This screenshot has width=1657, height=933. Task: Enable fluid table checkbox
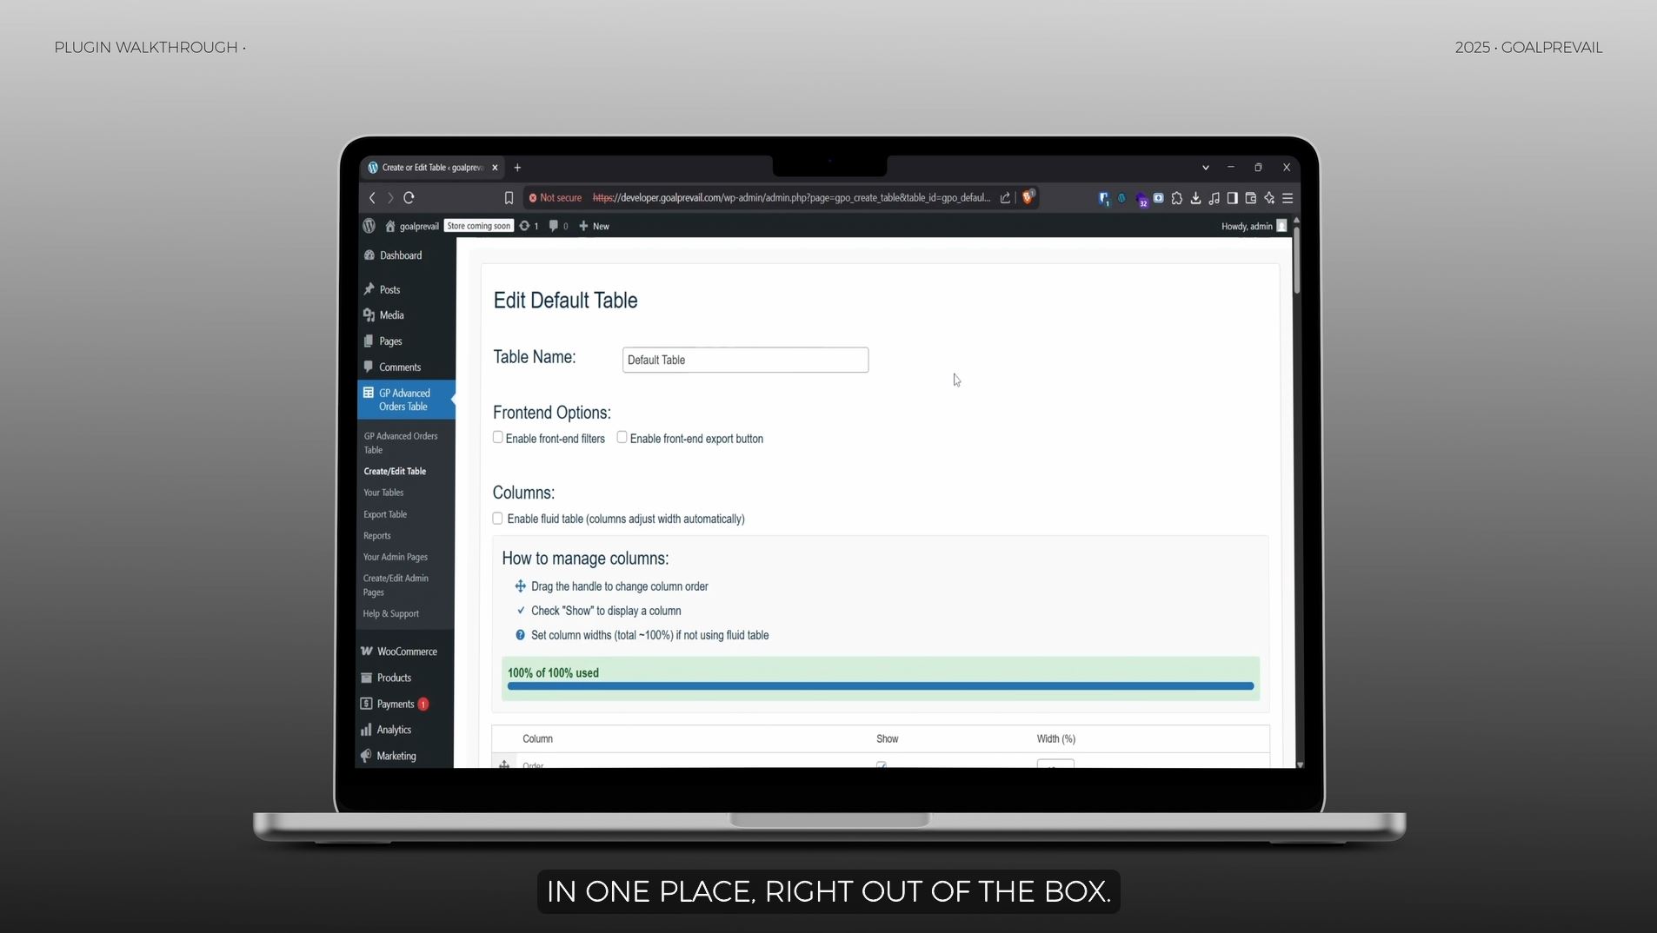click(498, 519)
